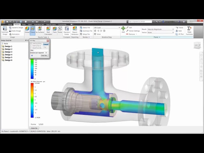Click Edit plane tool

click(129, 28)
